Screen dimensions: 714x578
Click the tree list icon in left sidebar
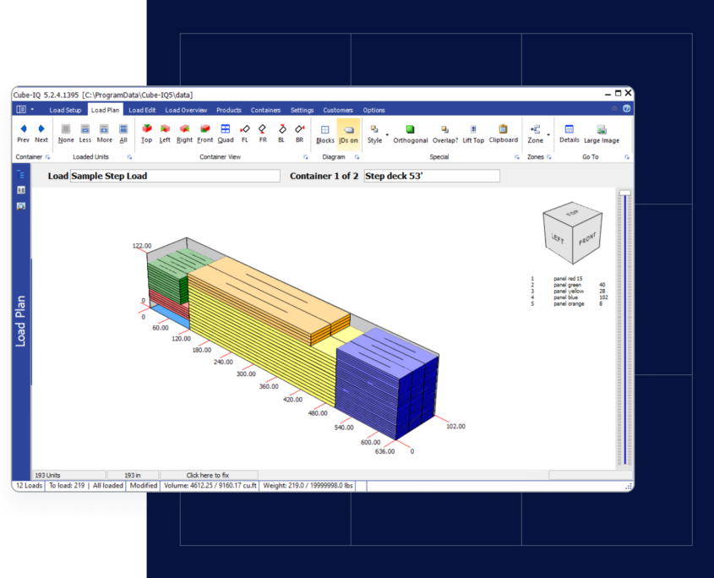click(x=21, y=174)
